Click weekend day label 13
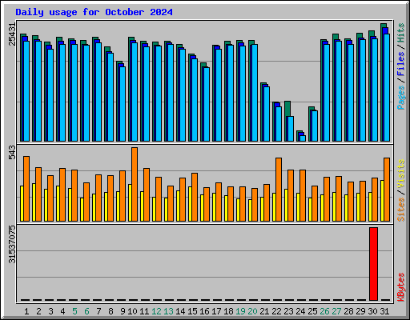Image resolution: width=410 pixels, height=320 pixels. [x=168, y=311]
